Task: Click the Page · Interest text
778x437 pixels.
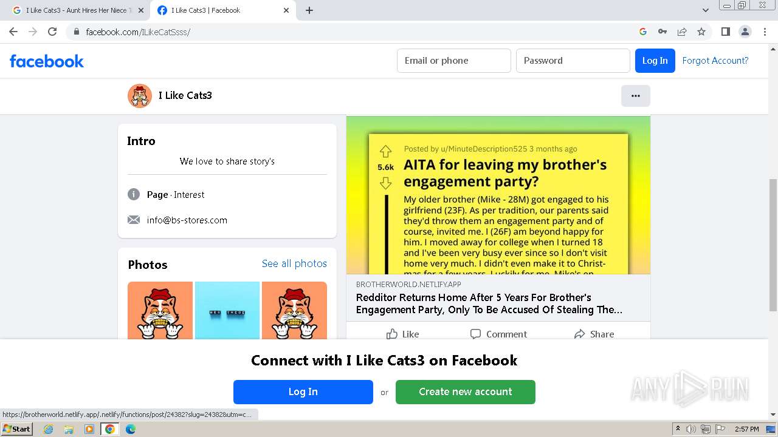Action: click(176, 195)
